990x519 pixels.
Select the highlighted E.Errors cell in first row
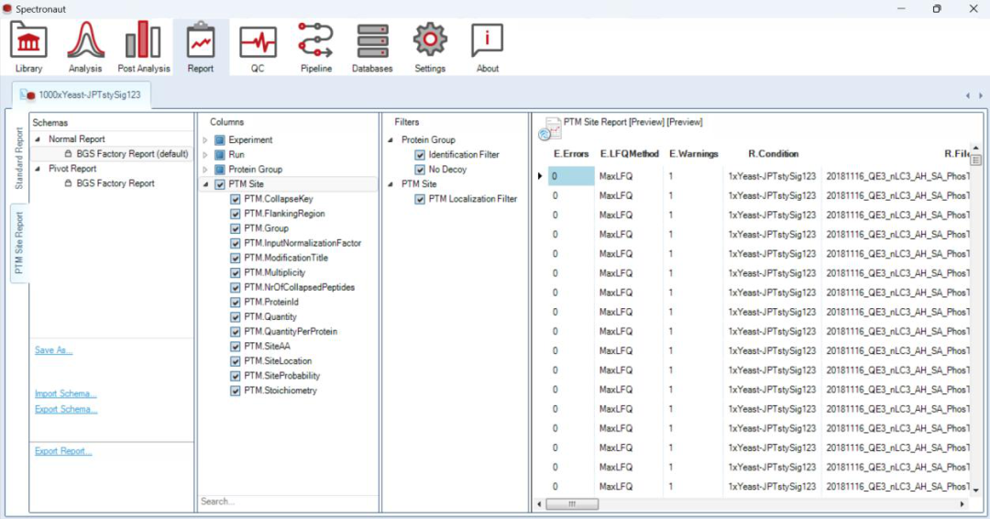pyautogui.click(x=571, y=176)
